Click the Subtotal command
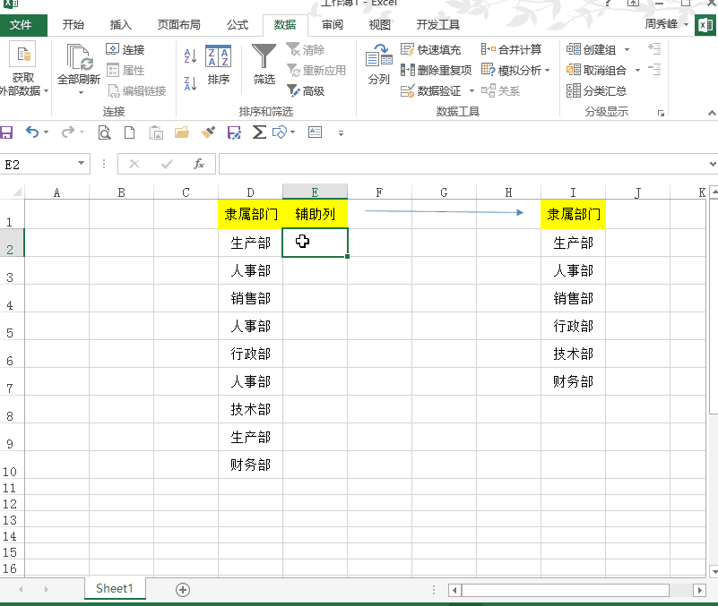 coord(596,90)
